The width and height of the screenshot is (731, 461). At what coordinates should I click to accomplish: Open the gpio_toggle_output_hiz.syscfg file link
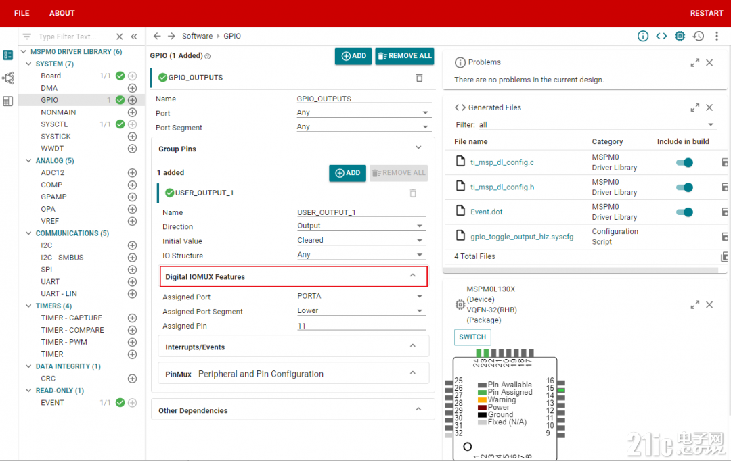[522, 237]
